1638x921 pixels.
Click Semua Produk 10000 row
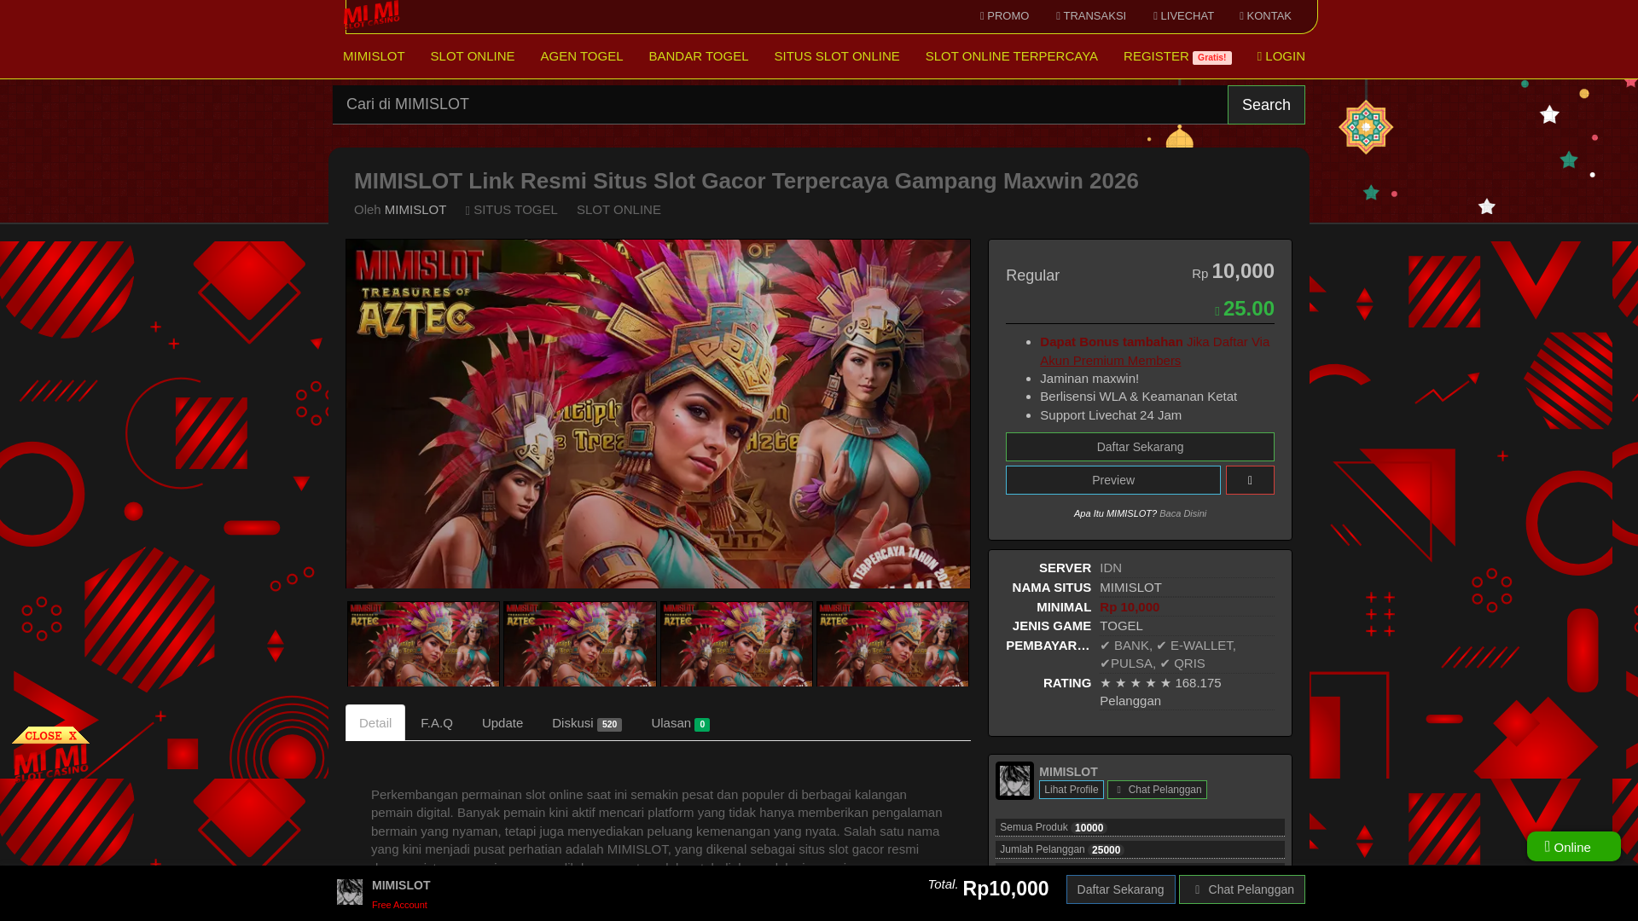point(1140,827)
